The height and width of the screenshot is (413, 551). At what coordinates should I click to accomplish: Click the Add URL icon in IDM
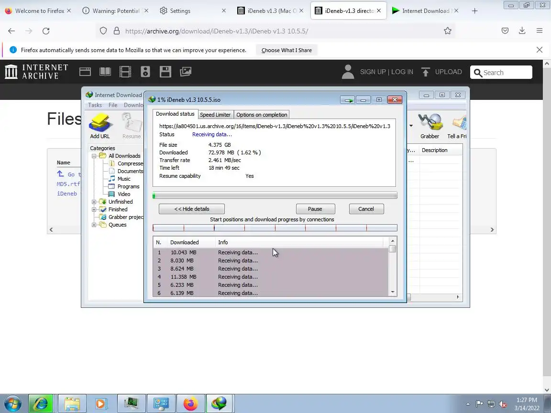[100, 126]
